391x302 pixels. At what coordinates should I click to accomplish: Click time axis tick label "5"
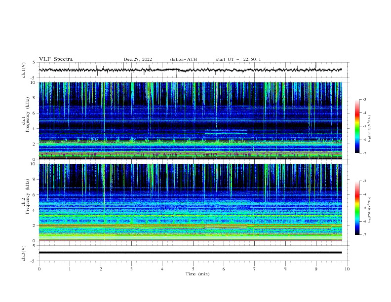point(193,269)
